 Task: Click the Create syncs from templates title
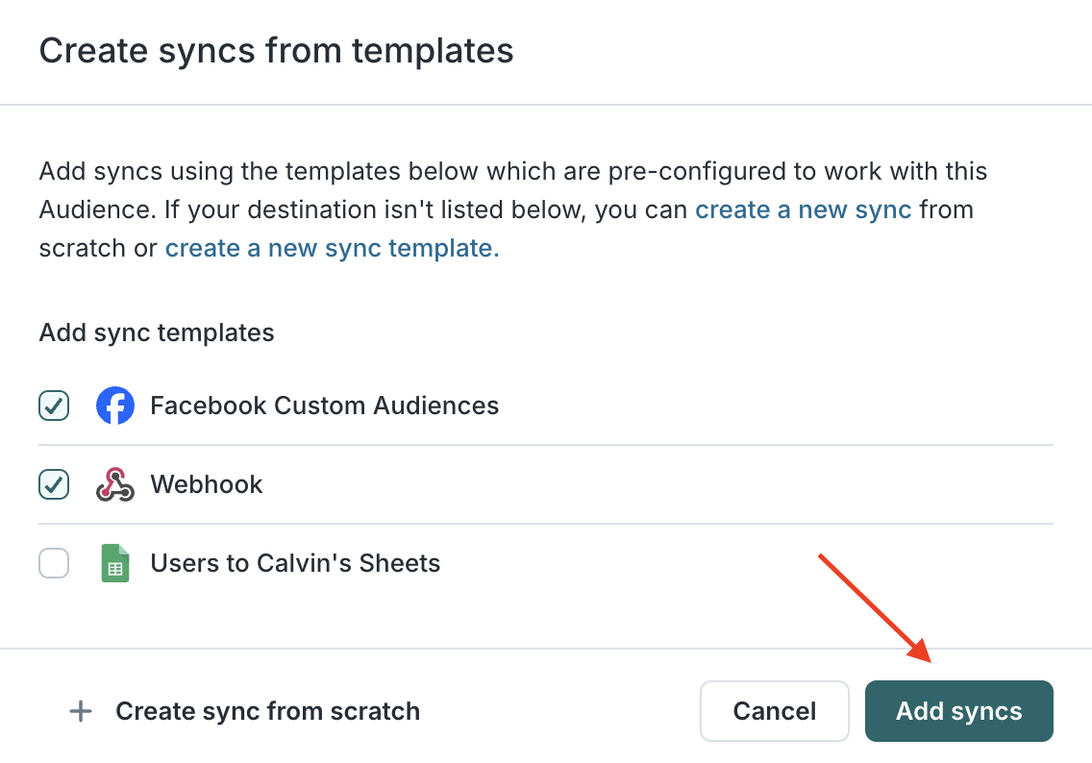[277, 51]
